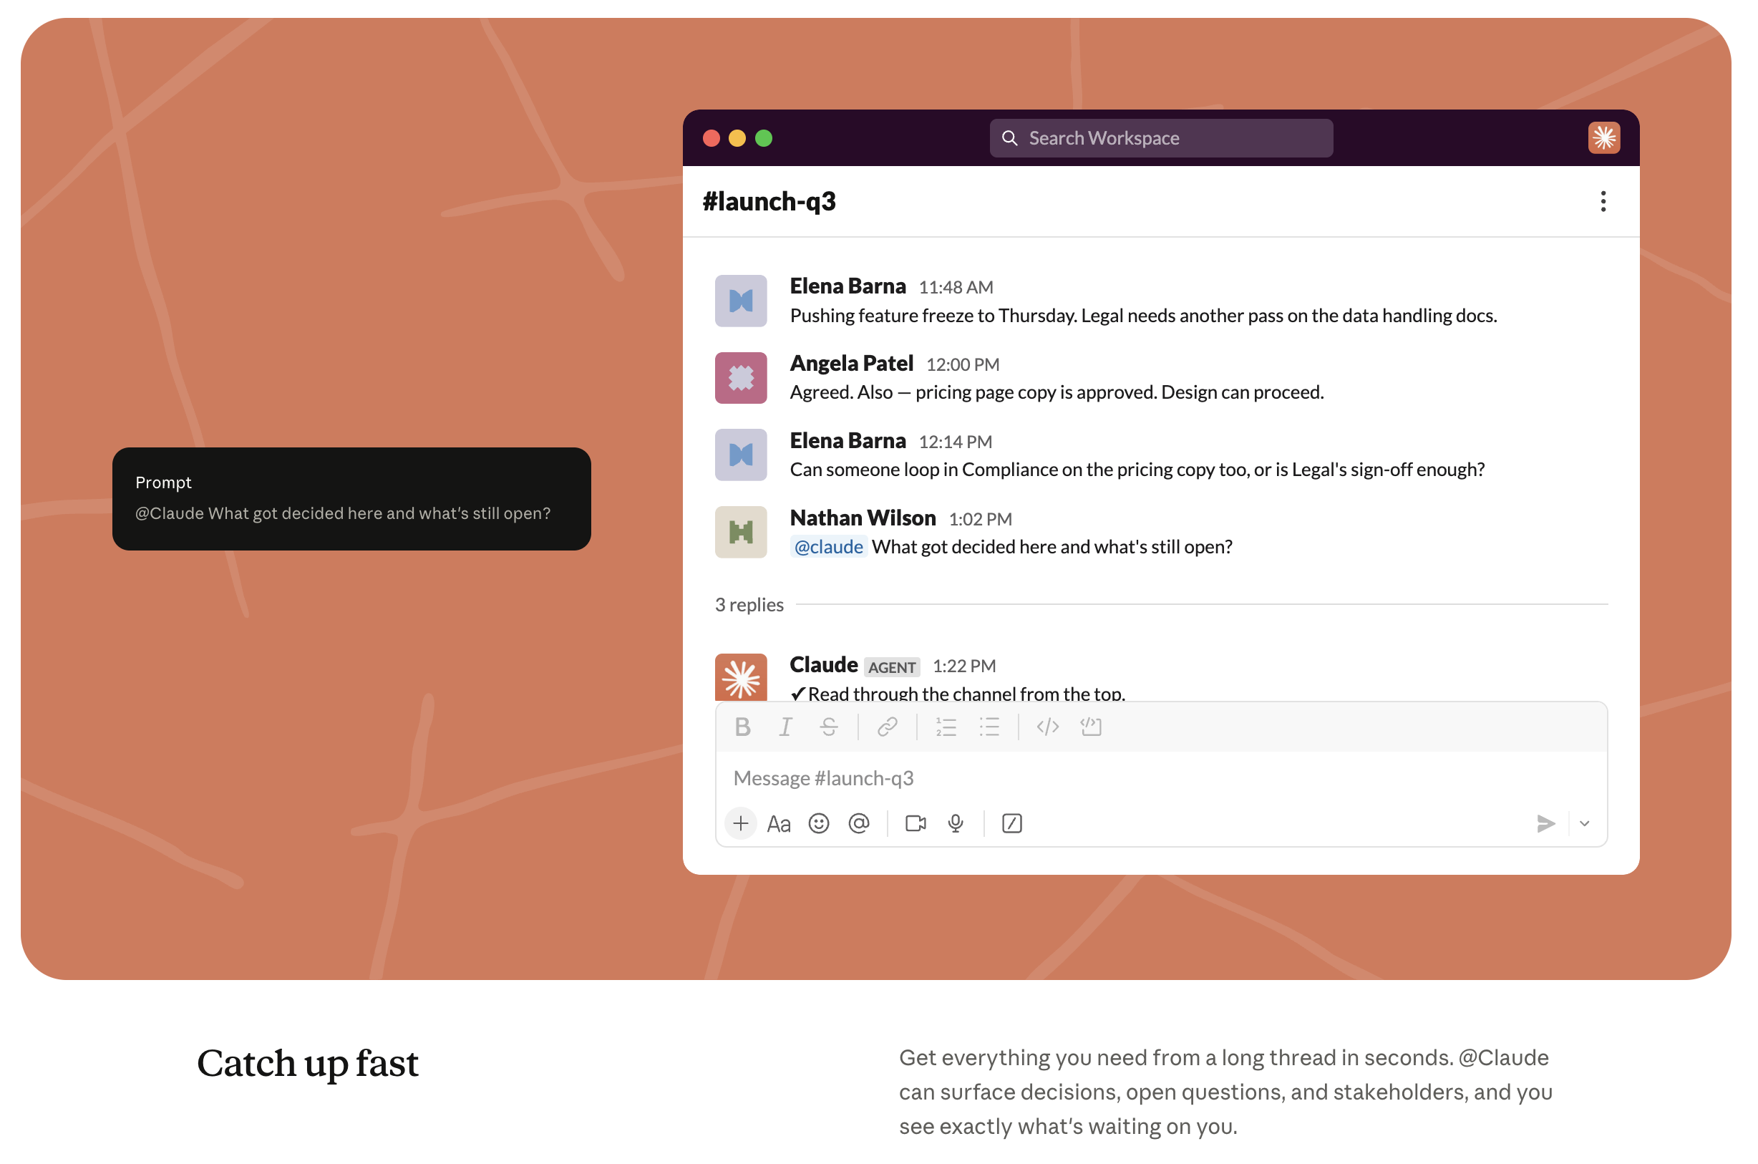Open Elena Barna's avatar on the 12:14 PM message
Image resolution: width=1758 pixels, height=1164 pixels.
[x=742, y=455]
